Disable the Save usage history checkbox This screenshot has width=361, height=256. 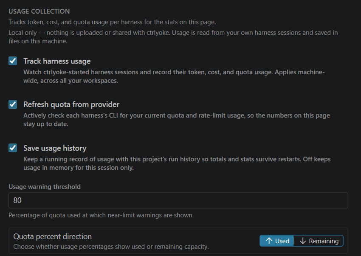pos(13,148)
